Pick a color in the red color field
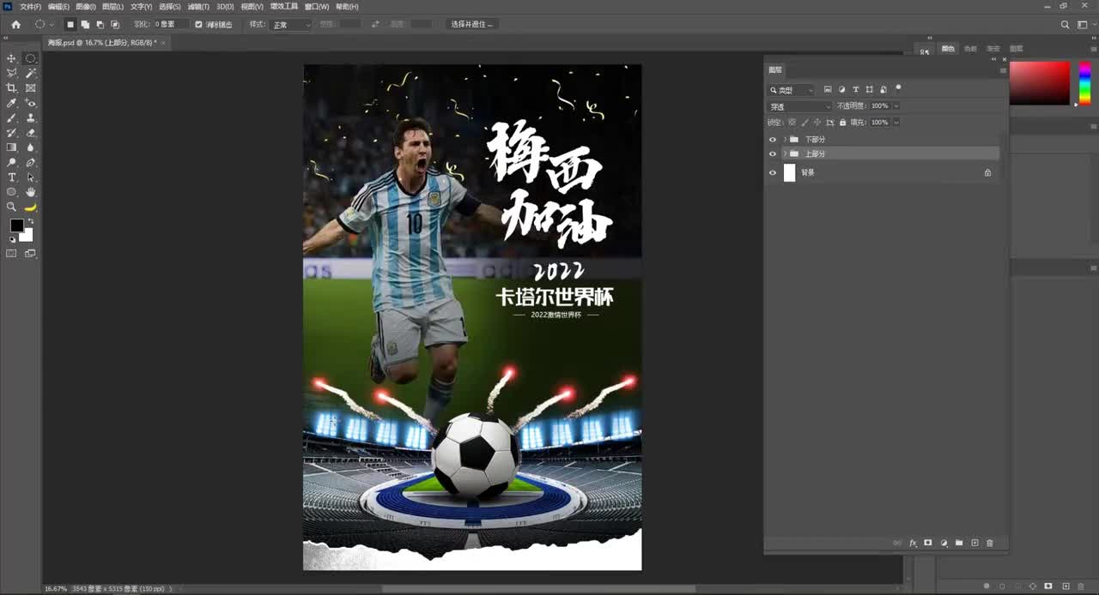 1040,83
